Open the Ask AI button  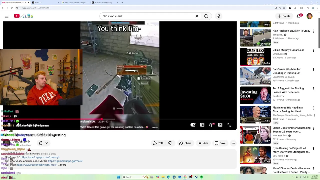coord(203,143)
